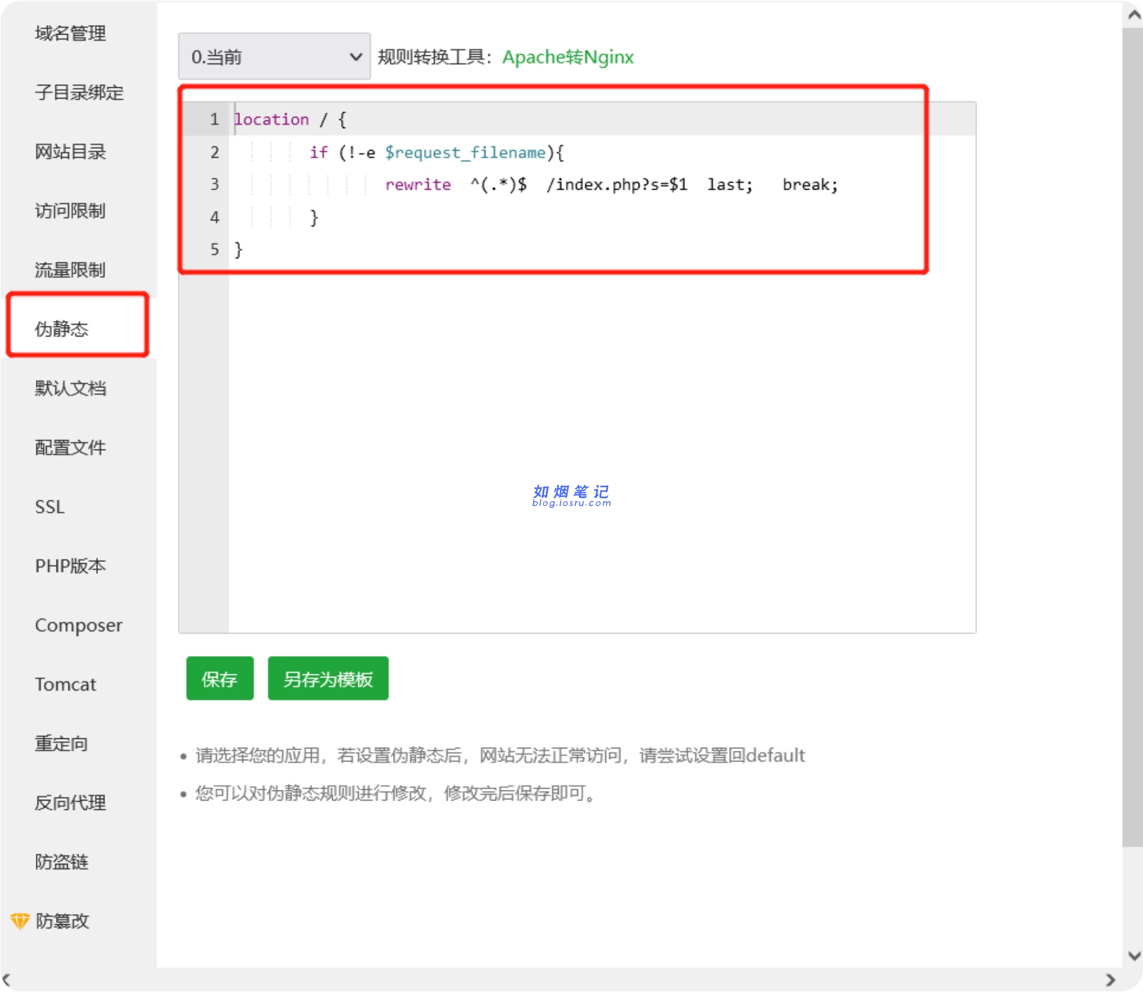Click '/index.php?s=$1' text on line 3
The image size is (1143, 992).
[617, 185]
